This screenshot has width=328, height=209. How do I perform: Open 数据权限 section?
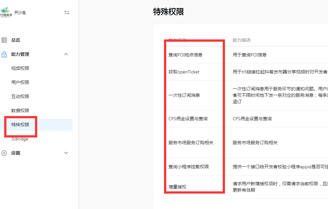tap(20, 111)
